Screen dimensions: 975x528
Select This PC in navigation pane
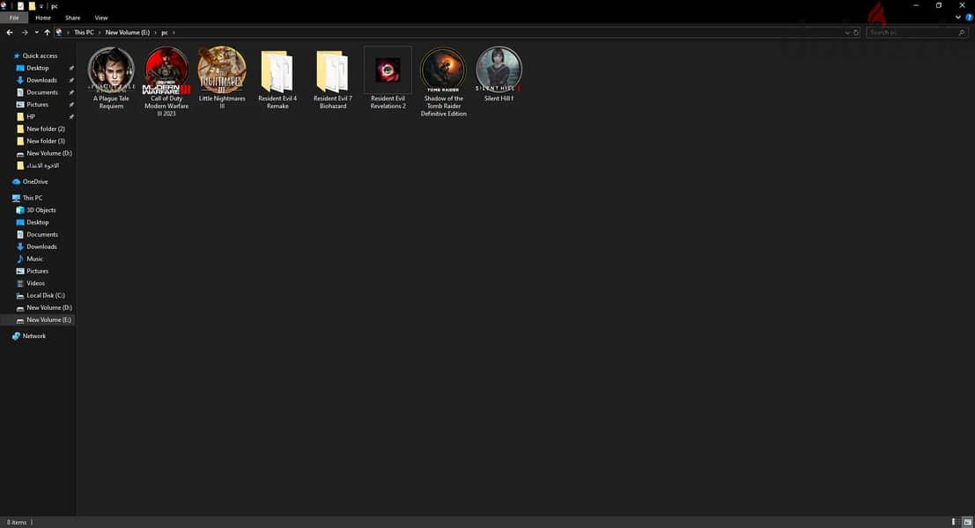click(33, 198)
